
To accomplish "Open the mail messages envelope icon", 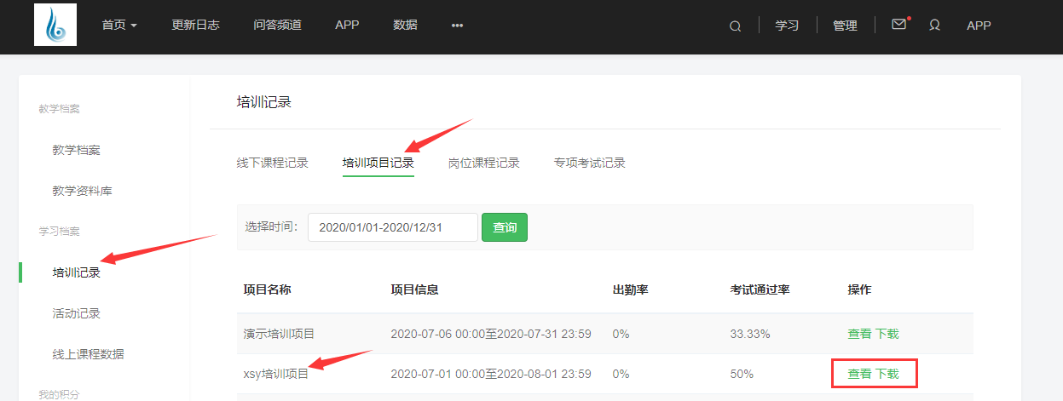I will click(x=898, y=25).
